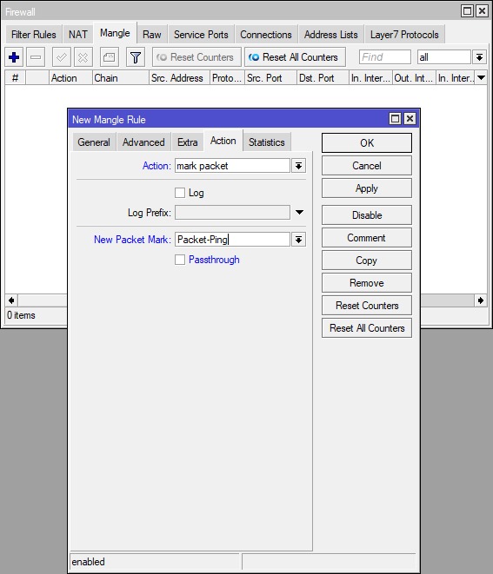Screen dimensions: 493x574
Task: Click the Apply button
Action: click(367, 188)
